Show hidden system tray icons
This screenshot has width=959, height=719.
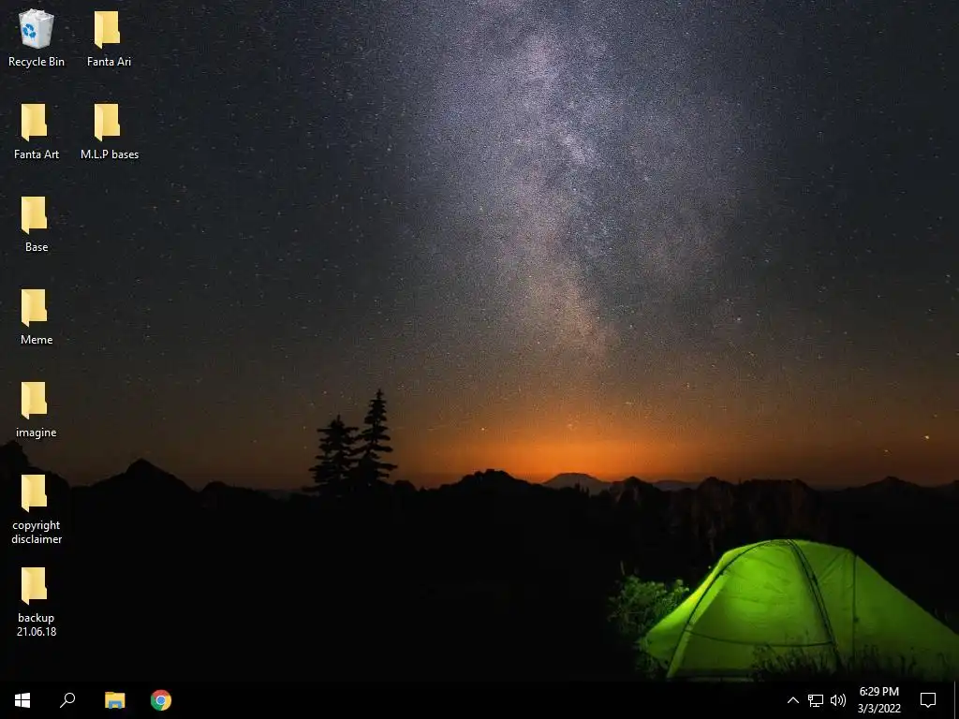coord(792,700)
